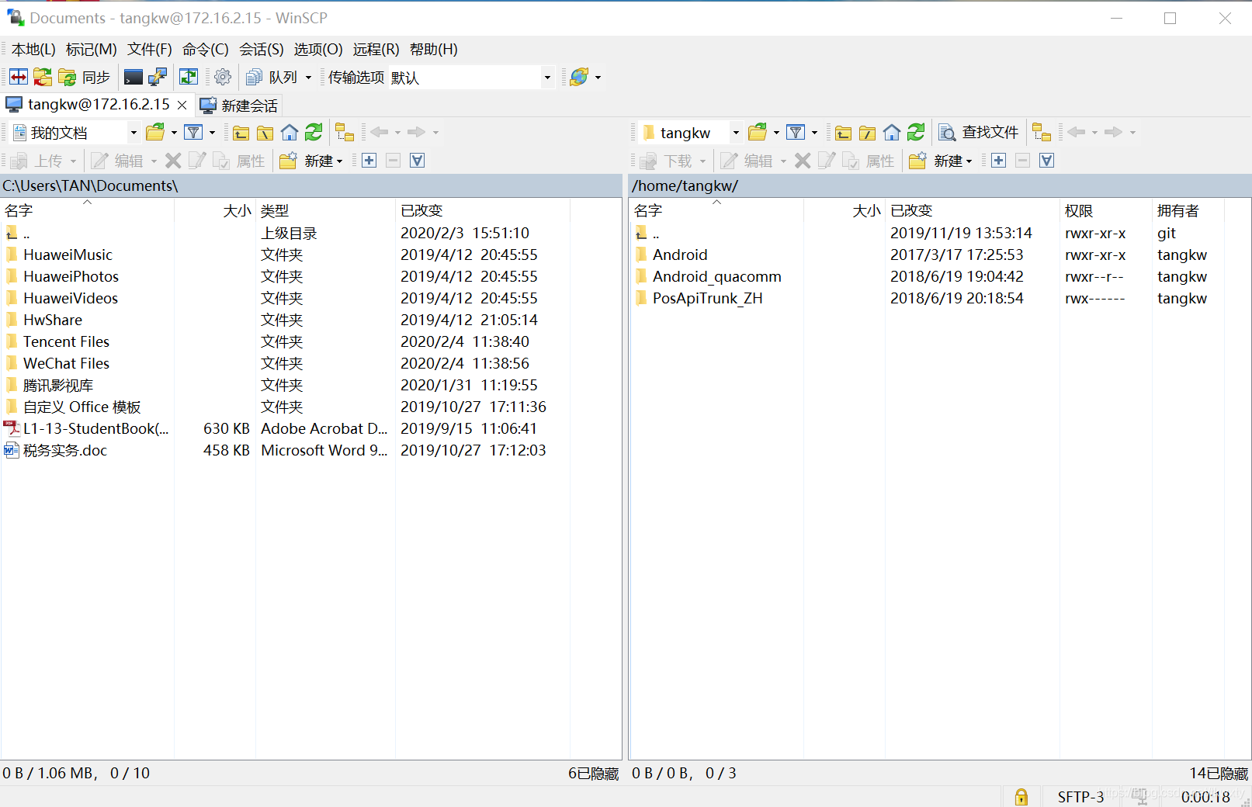Go to local parent directory icon
This screenshot has height=807, width=1252.
[241, 133]
